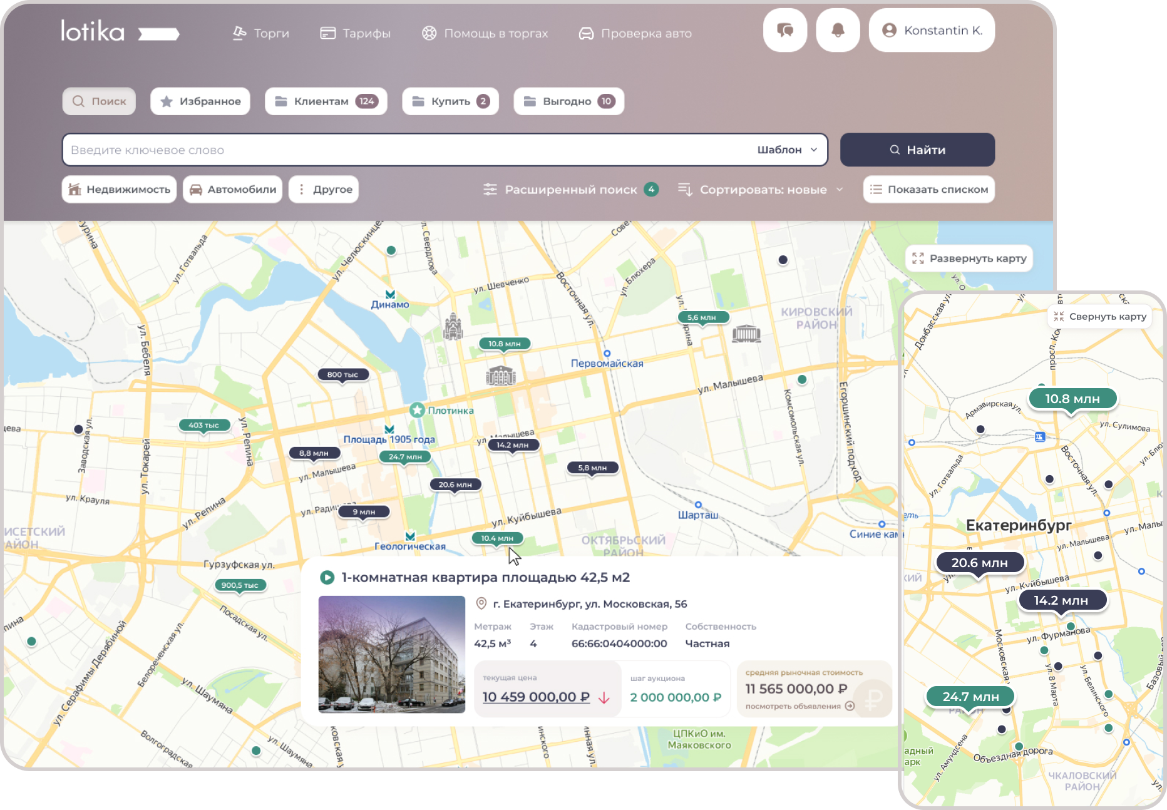
Task: Click Свернуть карту on the mobile map
Action: (x=1100, y=317)
